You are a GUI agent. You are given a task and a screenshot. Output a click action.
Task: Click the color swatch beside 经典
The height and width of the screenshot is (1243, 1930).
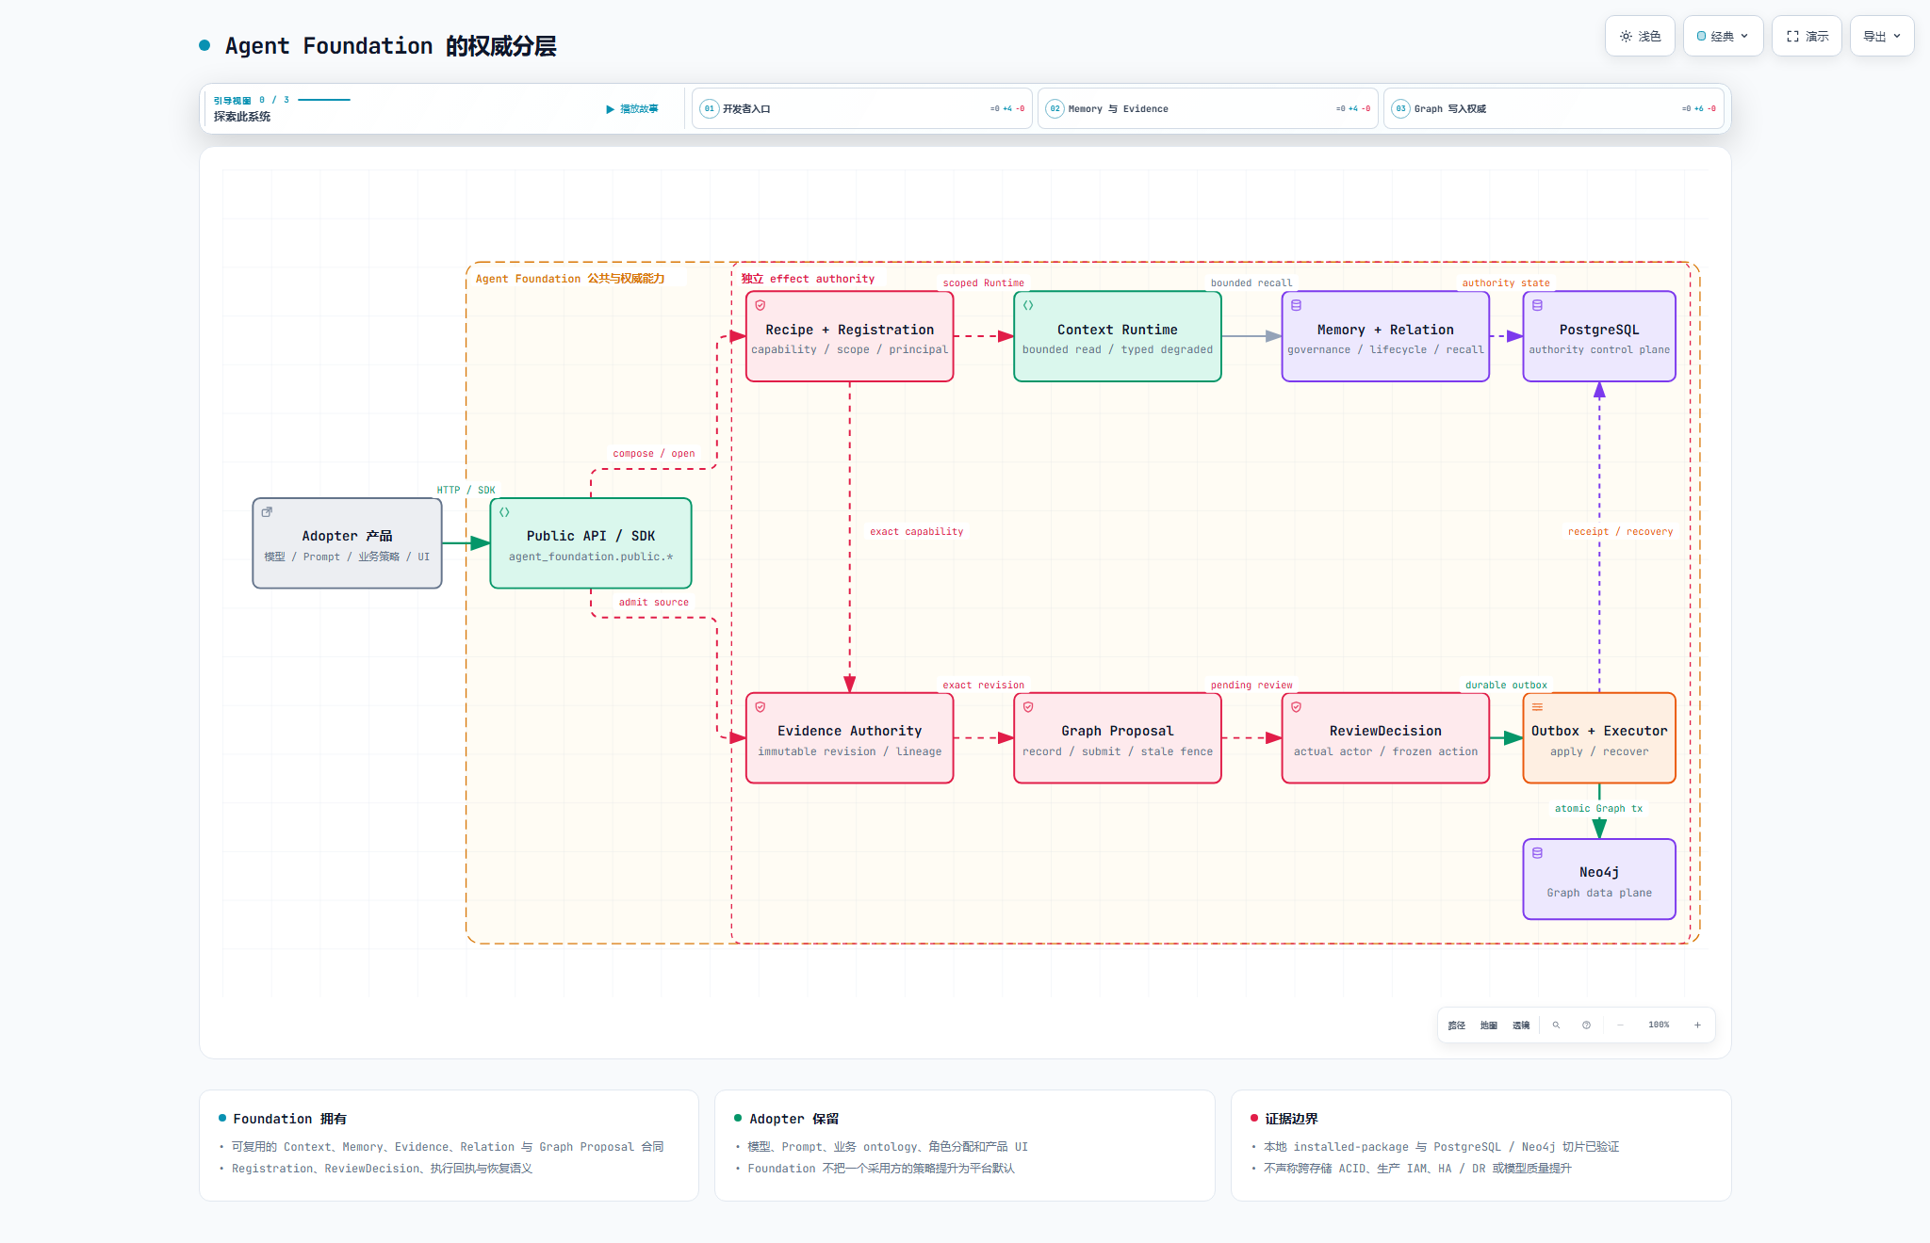[x=1702, y=37]
